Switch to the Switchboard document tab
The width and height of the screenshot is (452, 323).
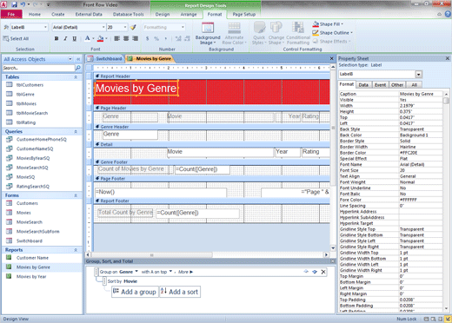coord(105,59)
